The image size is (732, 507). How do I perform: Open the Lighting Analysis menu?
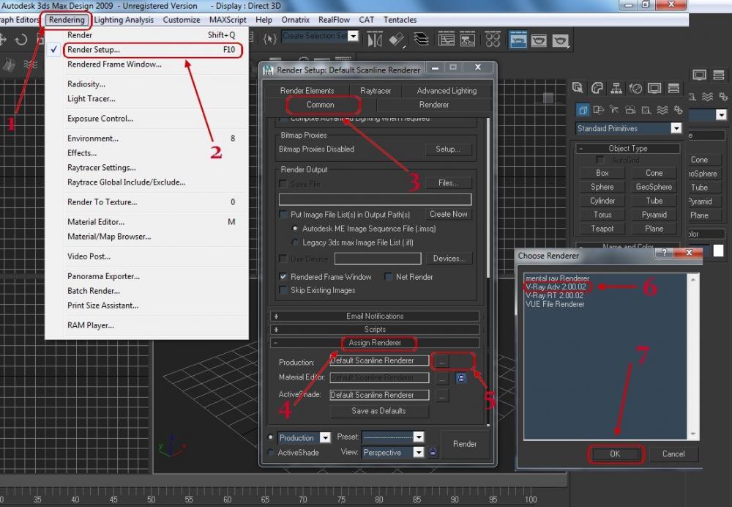pyautogui.click(x=124, y=20)
